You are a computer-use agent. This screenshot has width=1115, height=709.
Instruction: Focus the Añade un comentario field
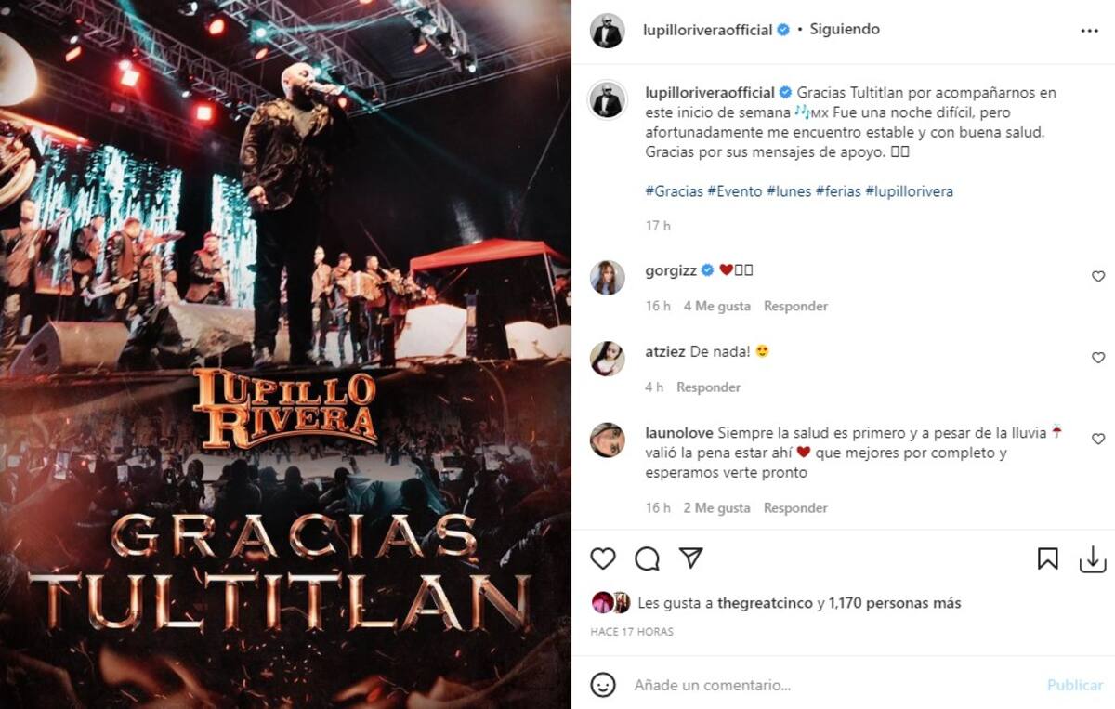pyautogui.click(x=832, y=685)
